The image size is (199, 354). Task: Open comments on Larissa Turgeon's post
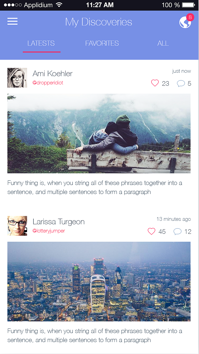coord(177,232)
